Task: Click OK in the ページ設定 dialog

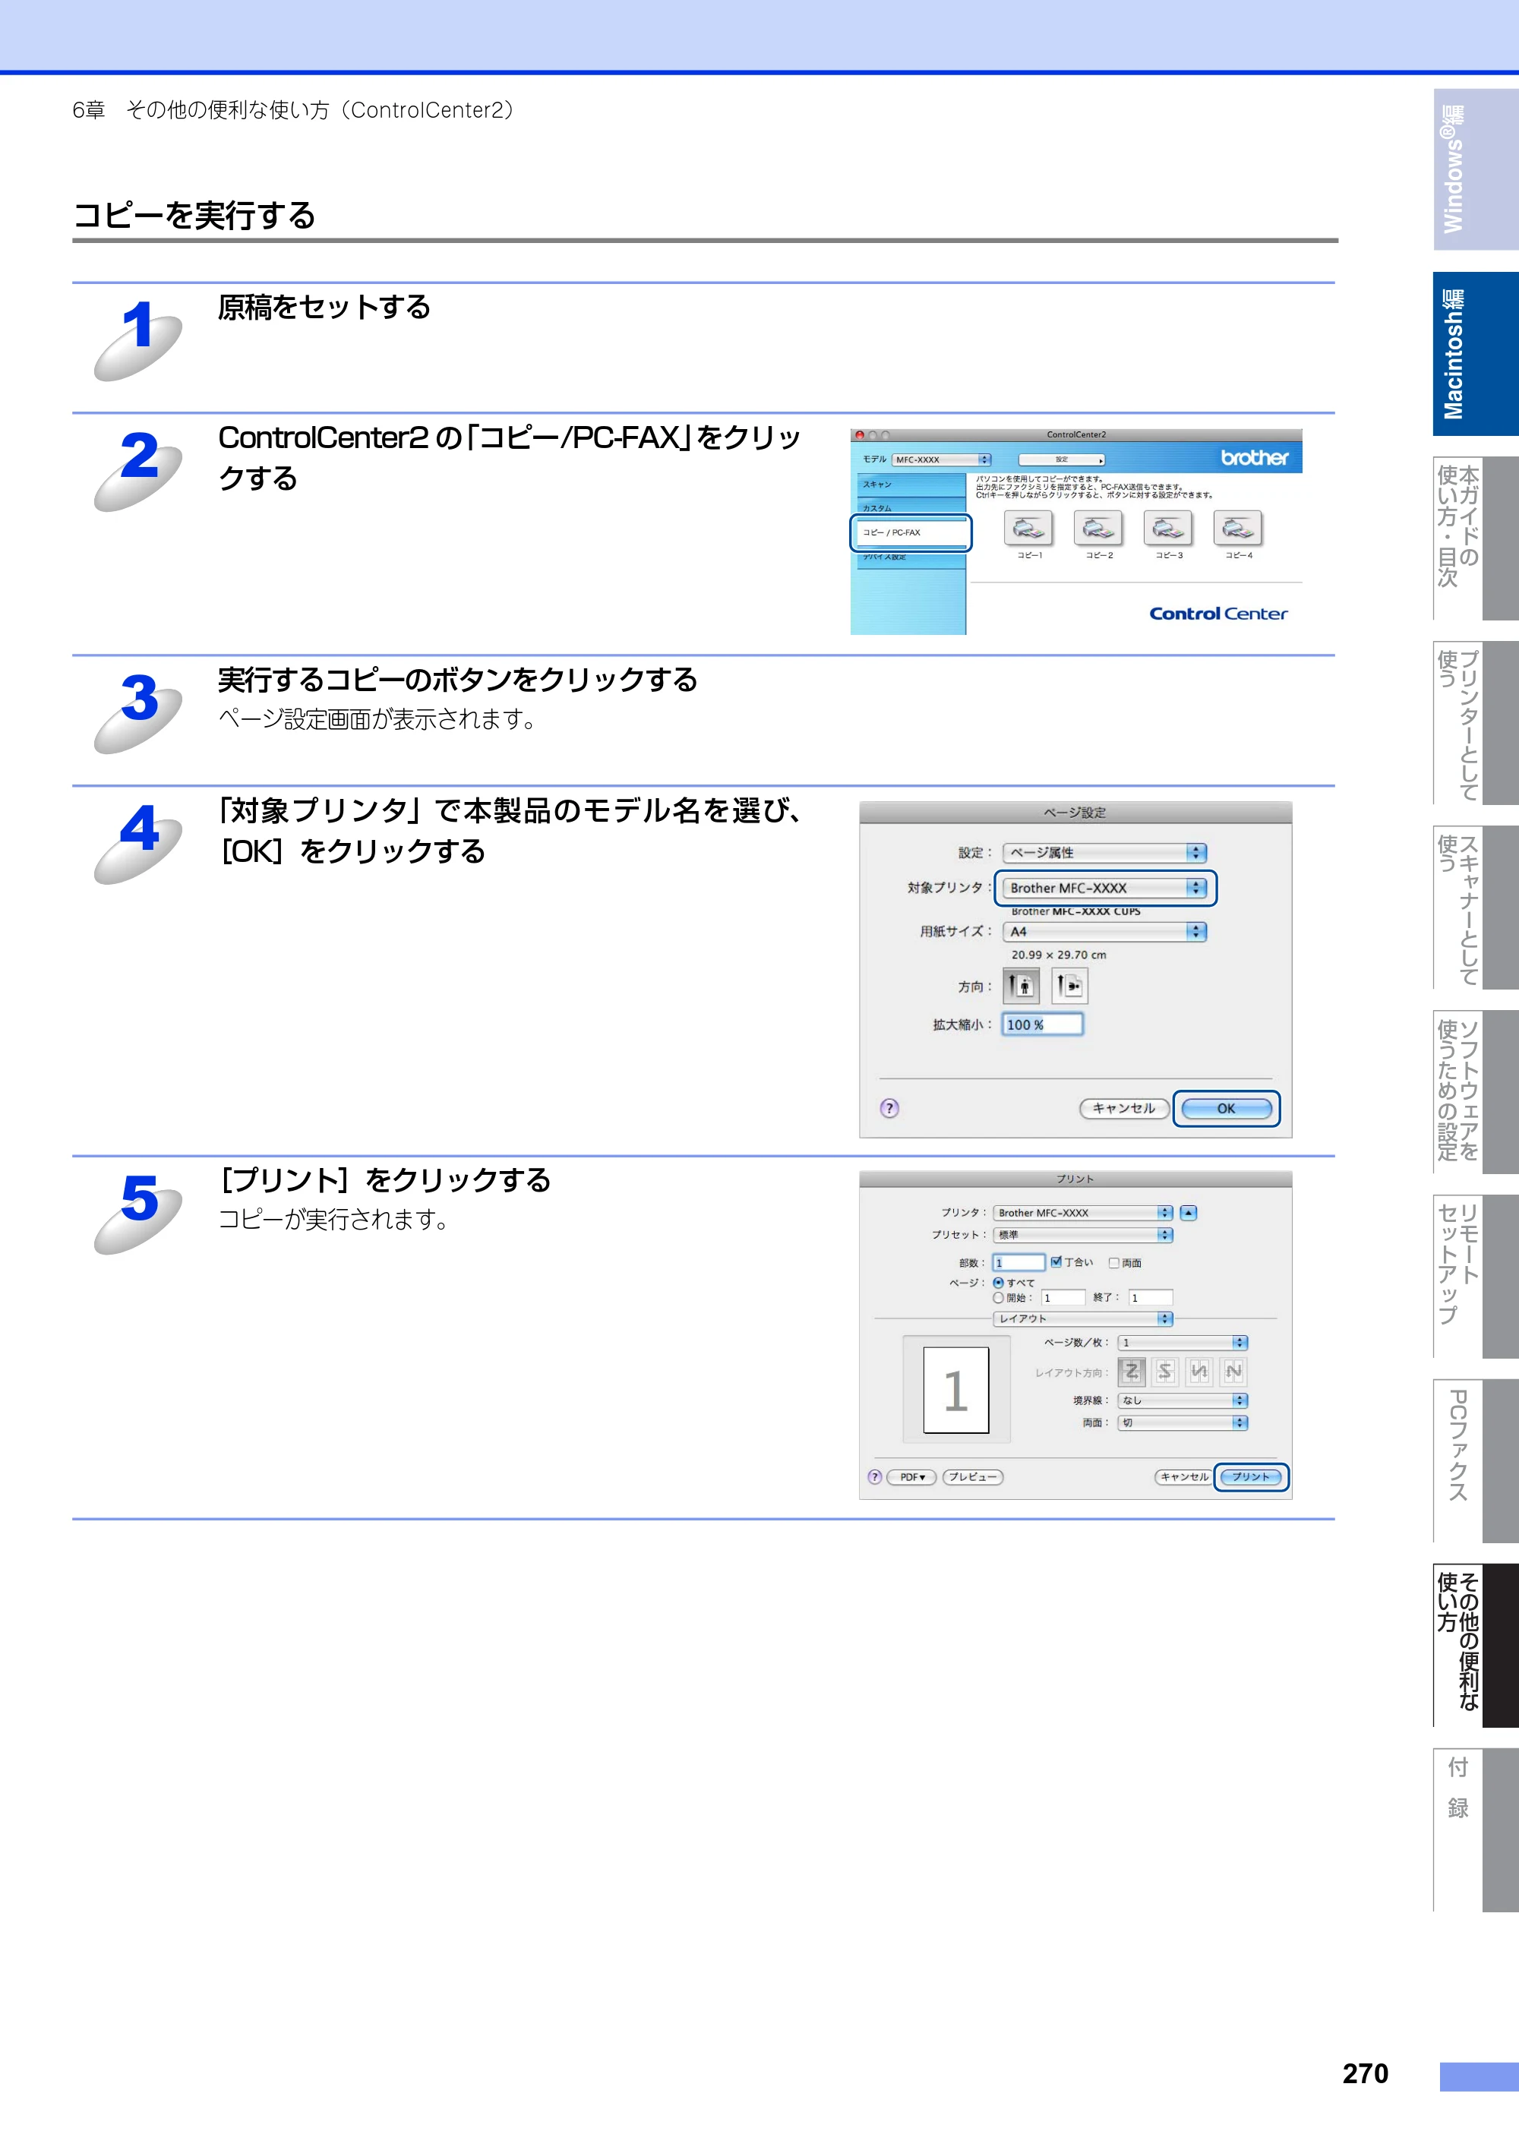Action: (x=1226, y=1109)
